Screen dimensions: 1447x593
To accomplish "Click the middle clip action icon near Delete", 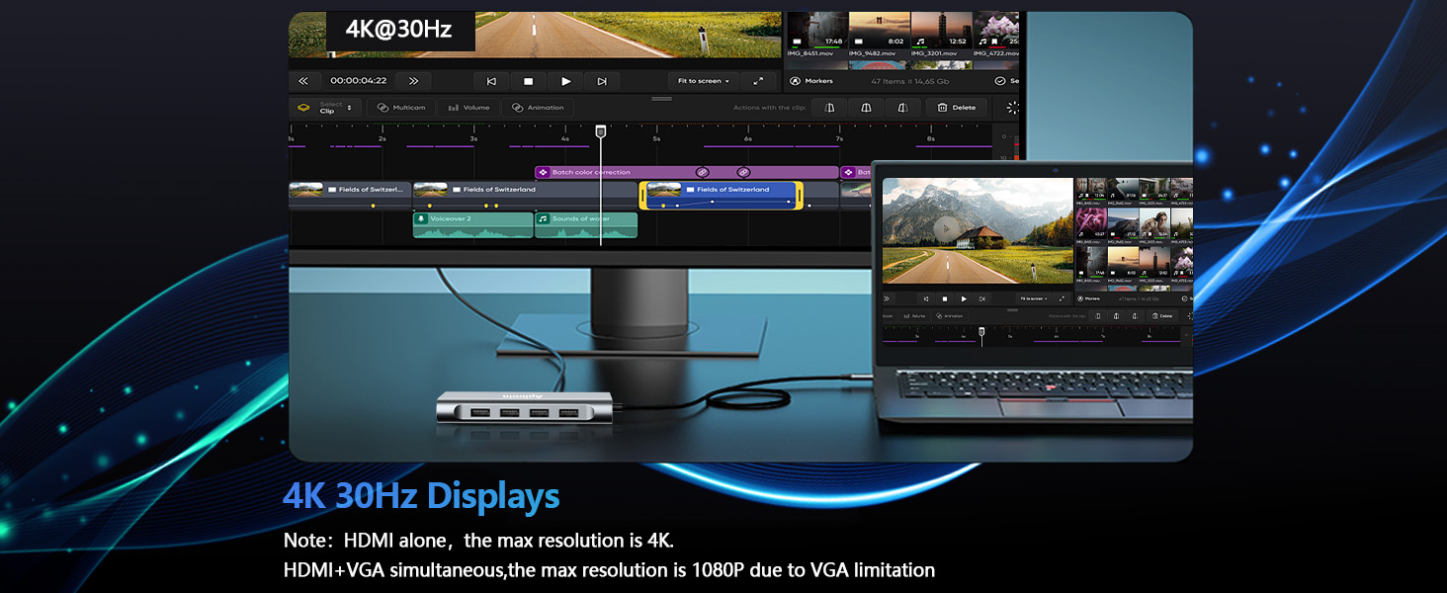I will (866, 108).
